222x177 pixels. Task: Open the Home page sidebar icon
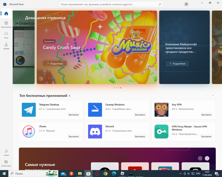tap(6, 14)
